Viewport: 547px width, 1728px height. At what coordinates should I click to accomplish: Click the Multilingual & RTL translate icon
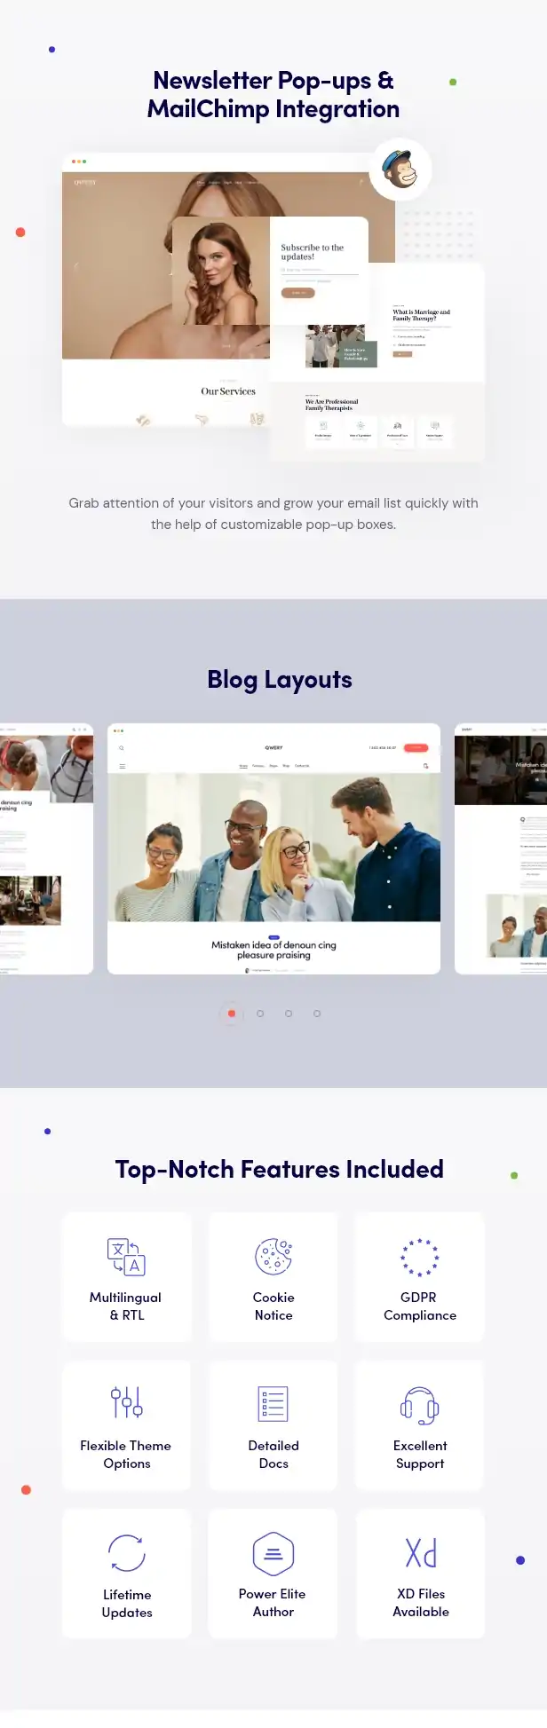click(x=126, y=1256)
